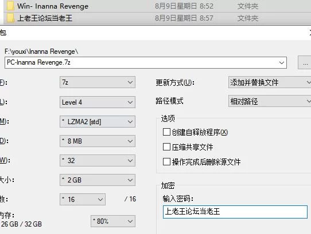Open archive name history dropdown arrow

(281, 63)
